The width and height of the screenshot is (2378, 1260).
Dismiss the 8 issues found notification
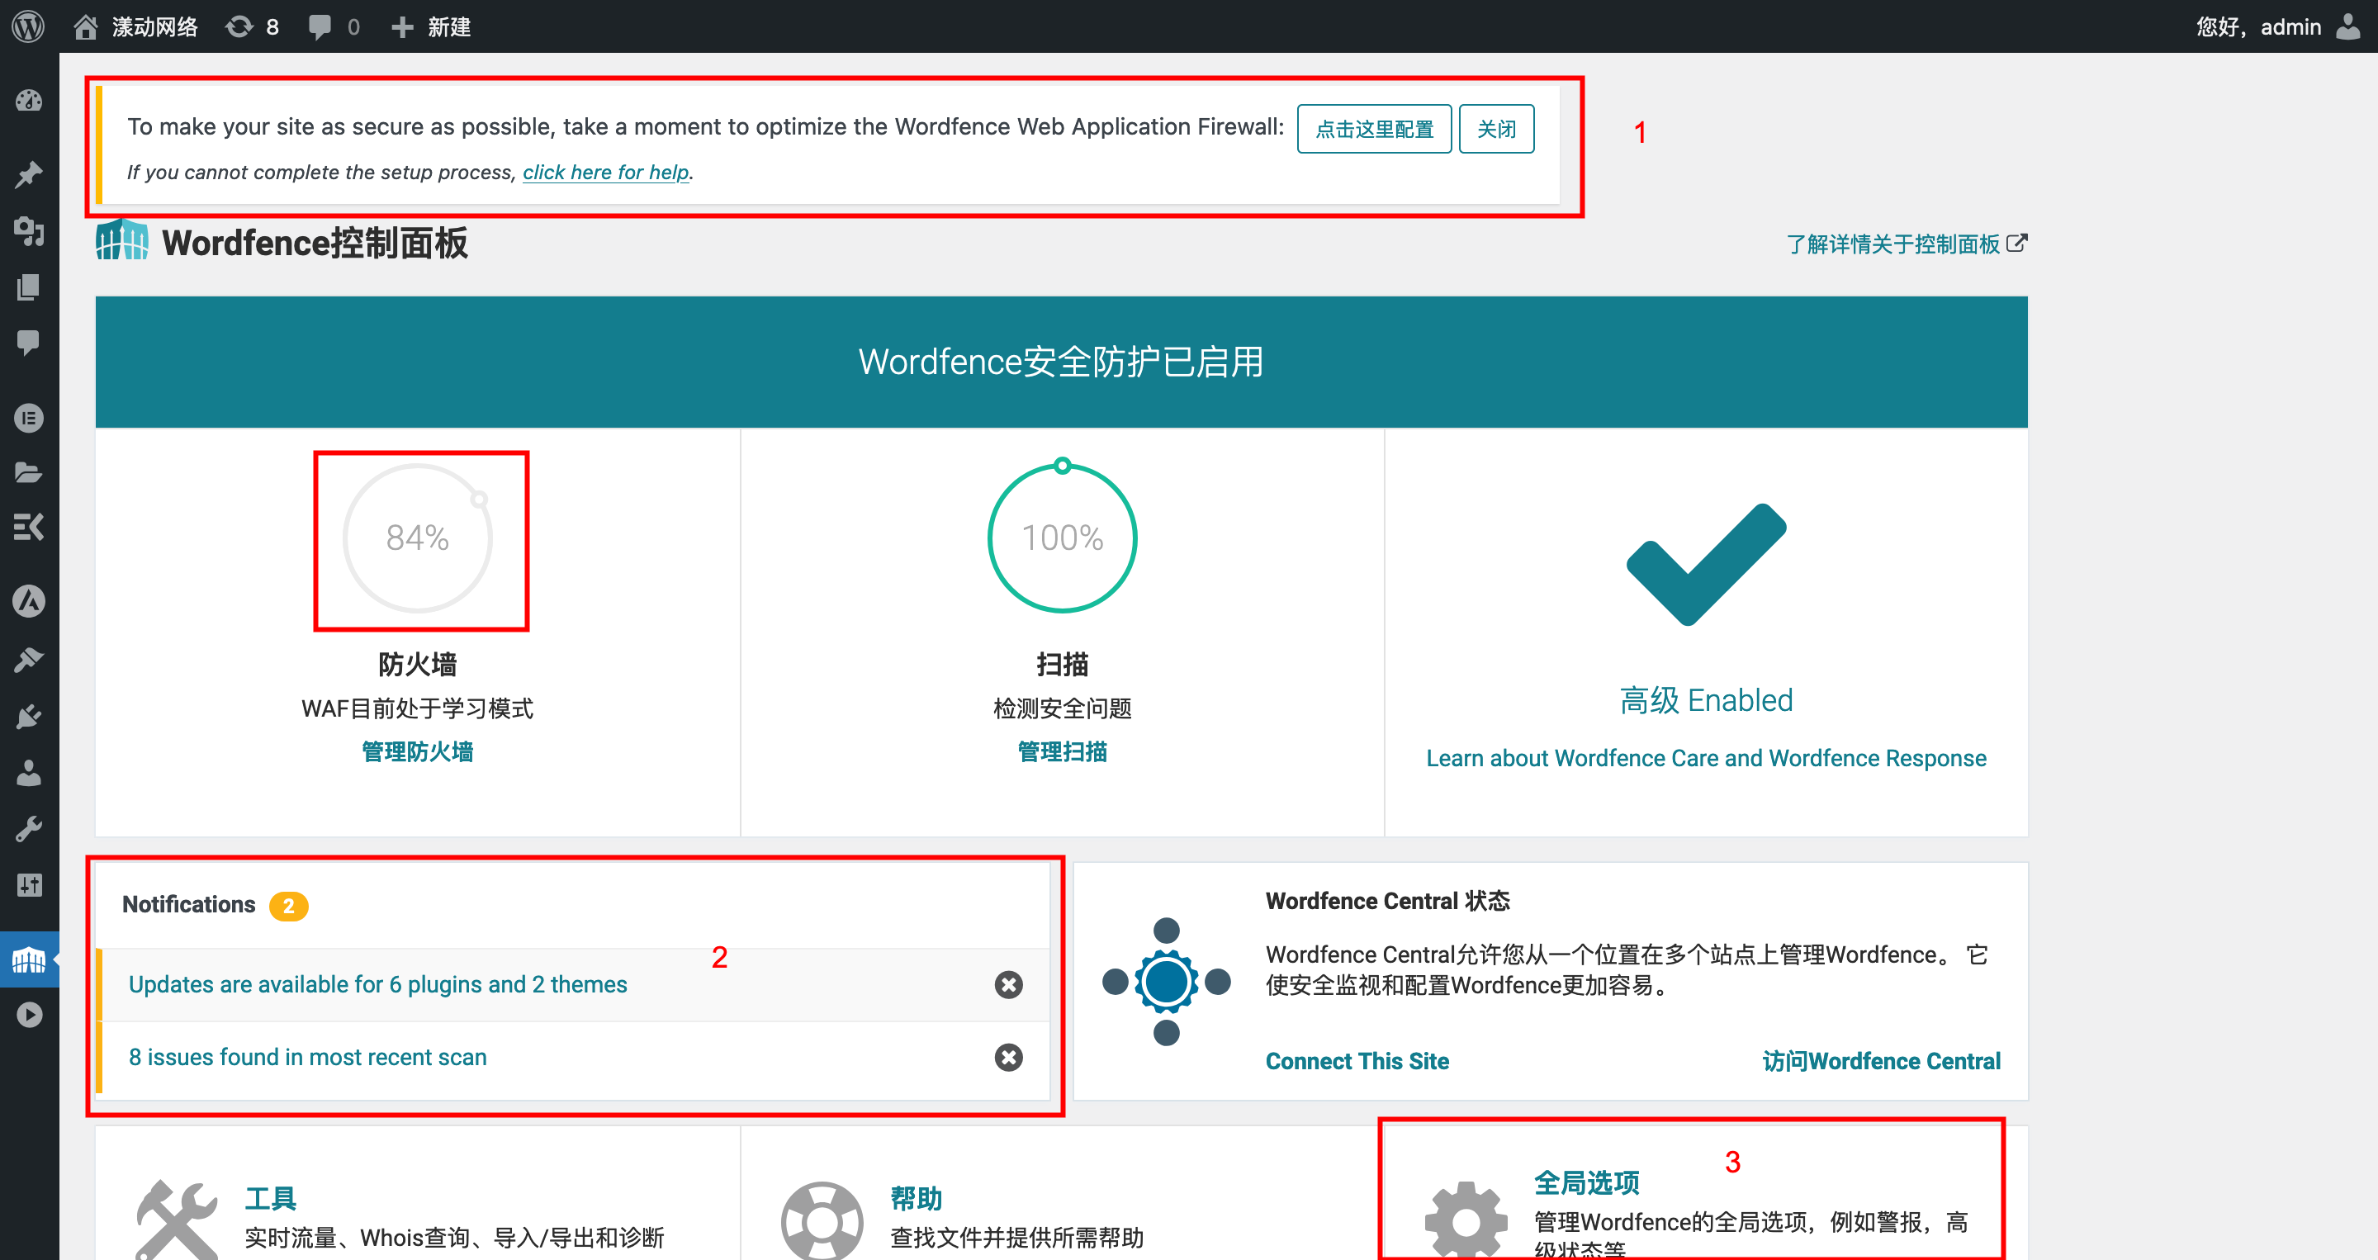[1008, 1057]
